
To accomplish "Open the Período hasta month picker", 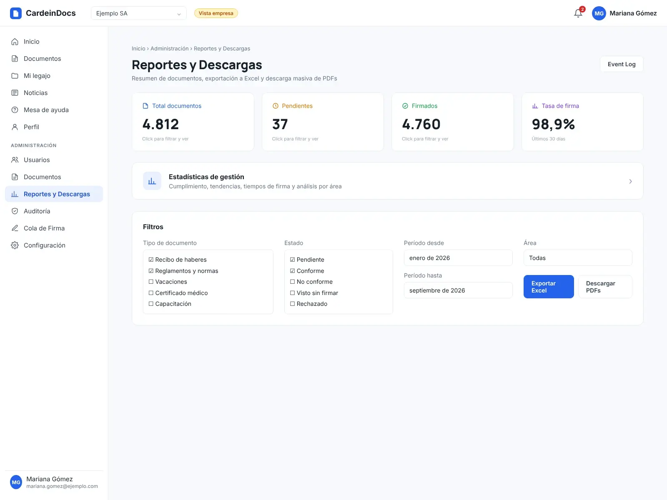I will (458, 290).
